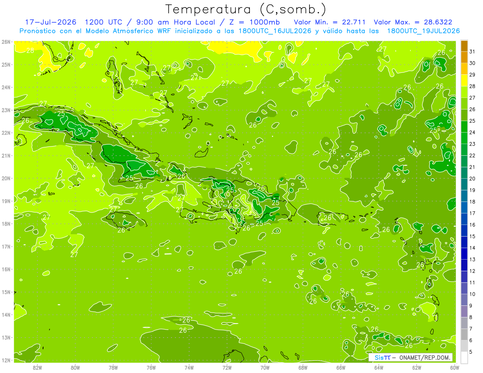Click the colorbar label '12'
Image resolution: width=483 pixels, height=373 pixels.
[473, 271]
